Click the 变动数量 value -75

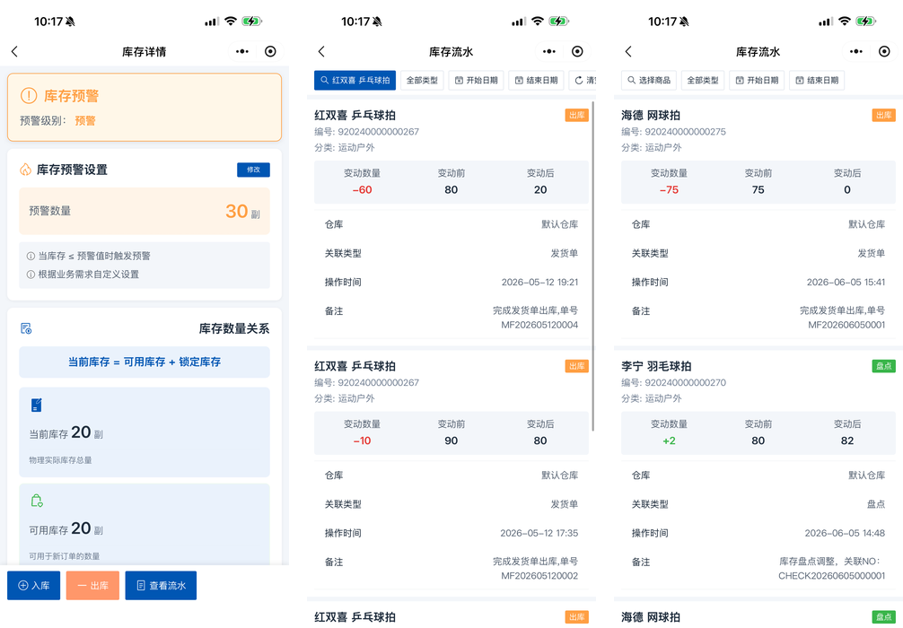(670, 190)
